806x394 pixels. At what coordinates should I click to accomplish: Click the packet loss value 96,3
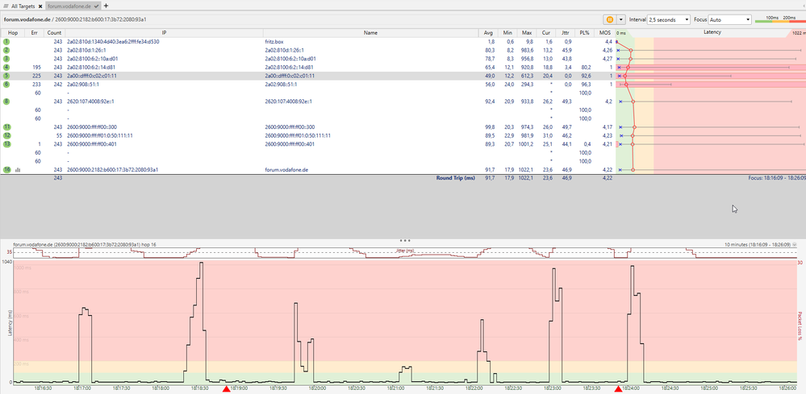[x=585, y=84]
